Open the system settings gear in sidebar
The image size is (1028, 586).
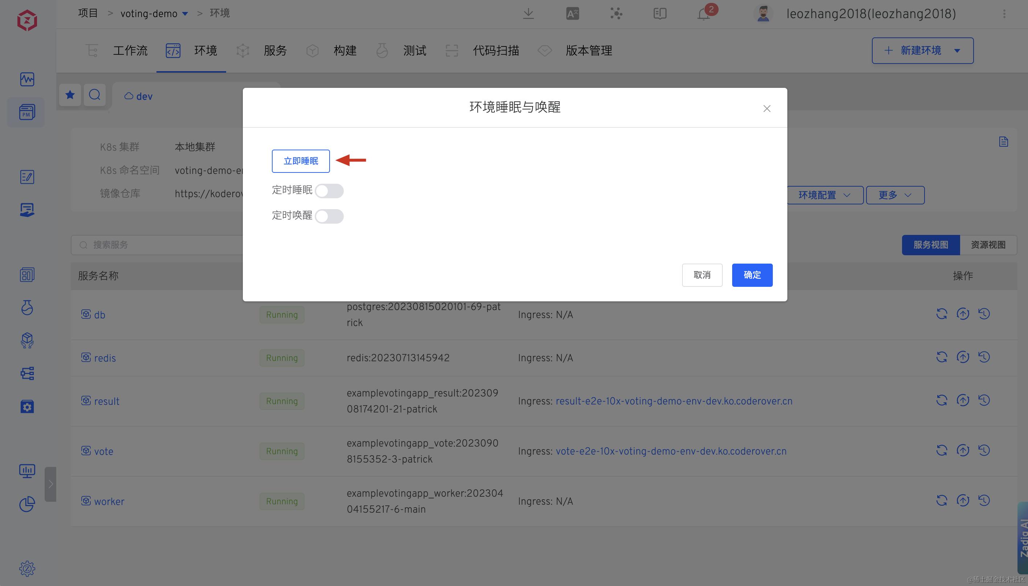coord(27,569)
